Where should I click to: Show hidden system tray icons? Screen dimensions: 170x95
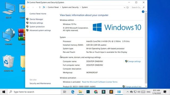click(x=127, y=92)
